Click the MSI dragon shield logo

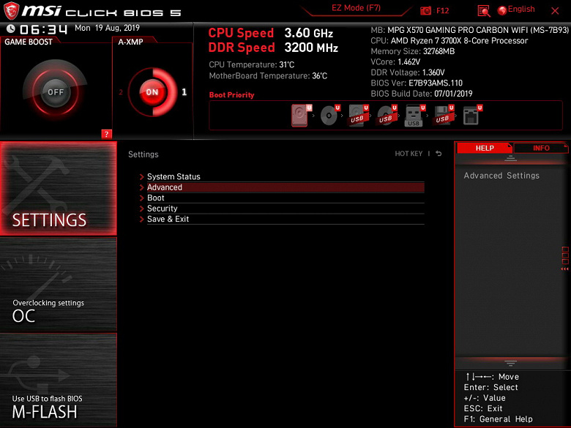tap(11, 10)
